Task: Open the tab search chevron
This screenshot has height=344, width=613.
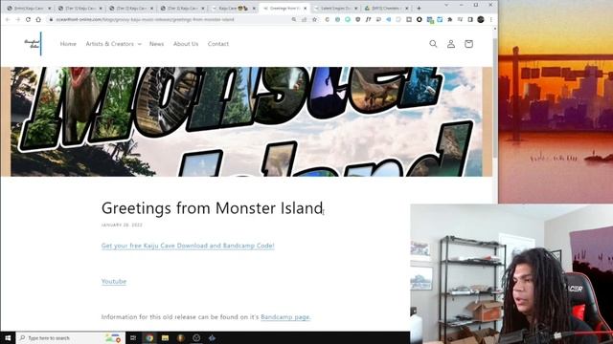Action: click(x=446, y=5)
